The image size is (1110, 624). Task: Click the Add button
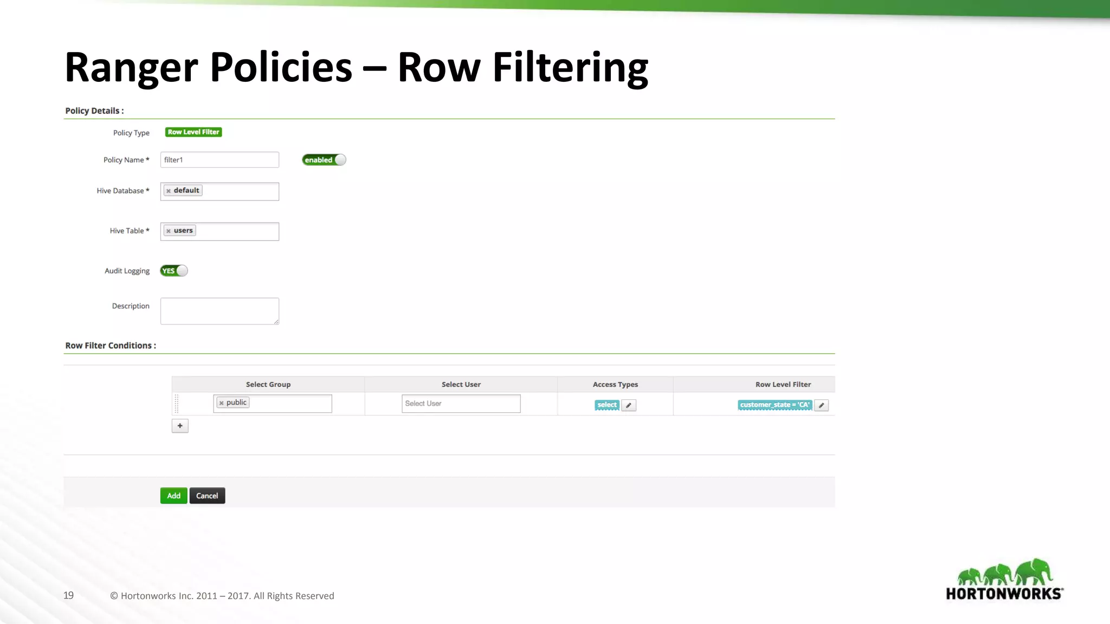(x=174, y=496)
